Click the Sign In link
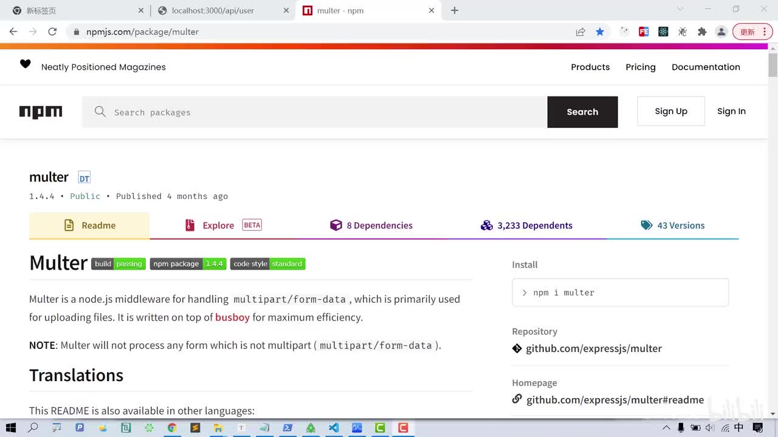 [x=731, y=111]
